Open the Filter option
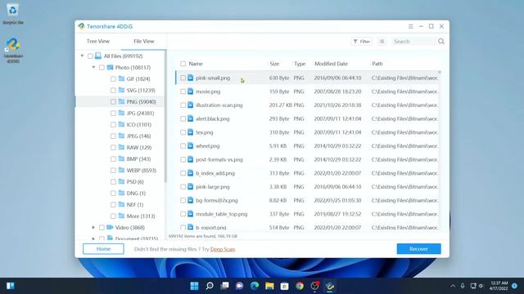This screenshot has width=524, height=294. 362,42
